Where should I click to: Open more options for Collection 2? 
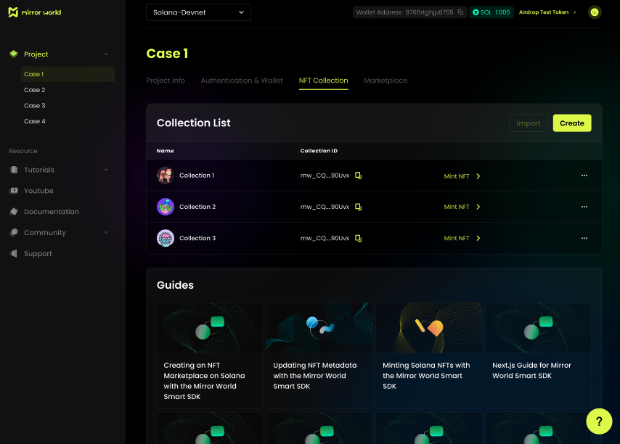[x=584, y=207]
